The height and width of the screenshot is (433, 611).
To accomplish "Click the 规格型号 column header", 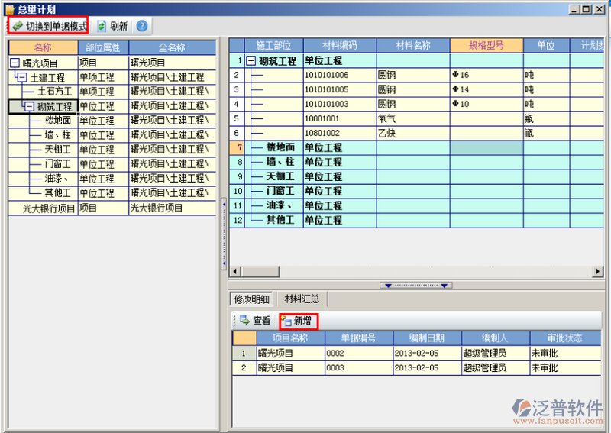I will (x=486, y=46).
